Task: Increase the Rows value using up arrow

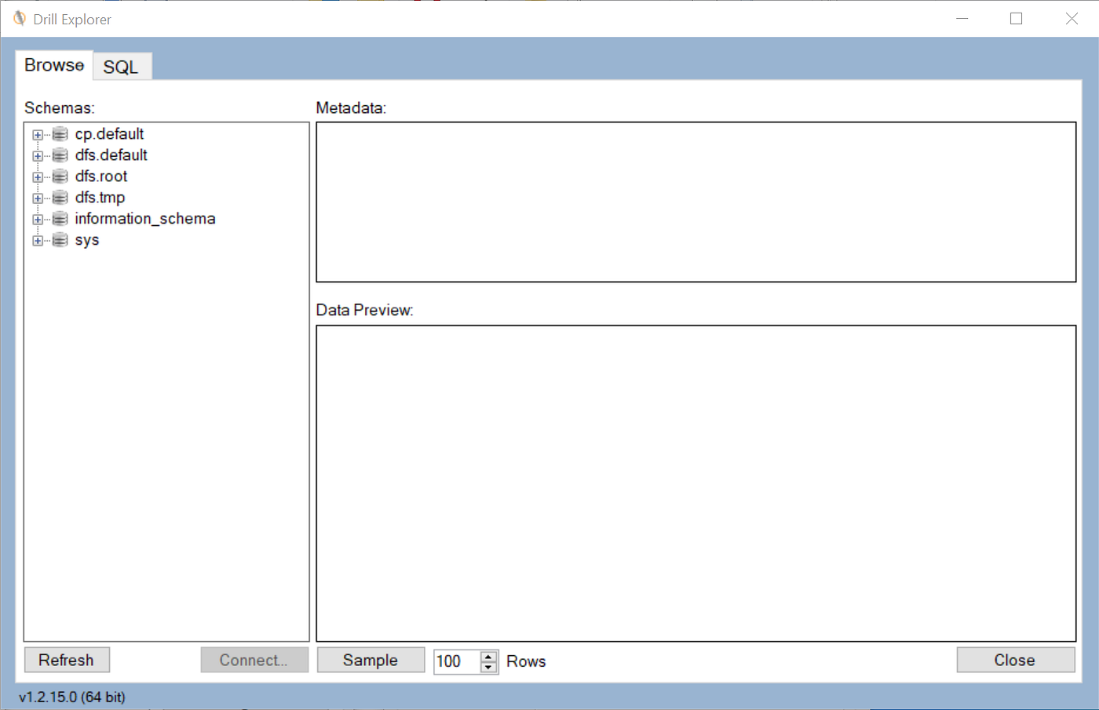Action: click(x=489, y=656)
